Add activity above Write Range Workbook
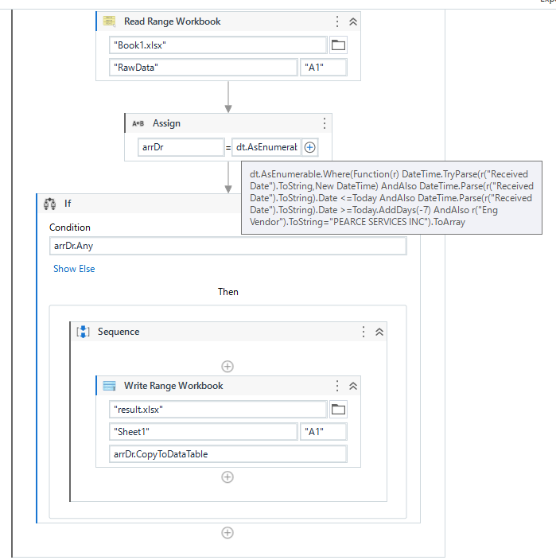 tap(227, 367)
